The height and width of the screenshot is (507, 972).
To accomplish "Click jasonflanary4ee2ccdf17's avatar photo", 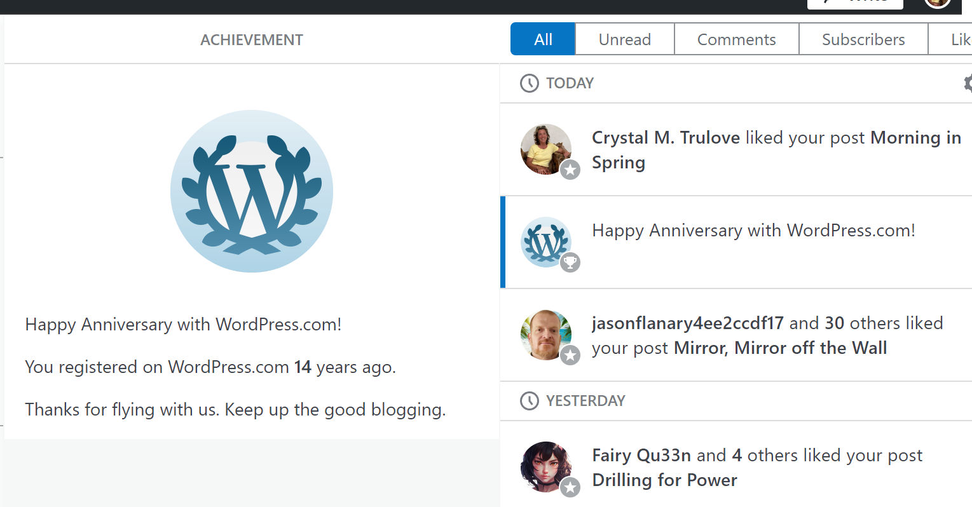I will (544, 334).
